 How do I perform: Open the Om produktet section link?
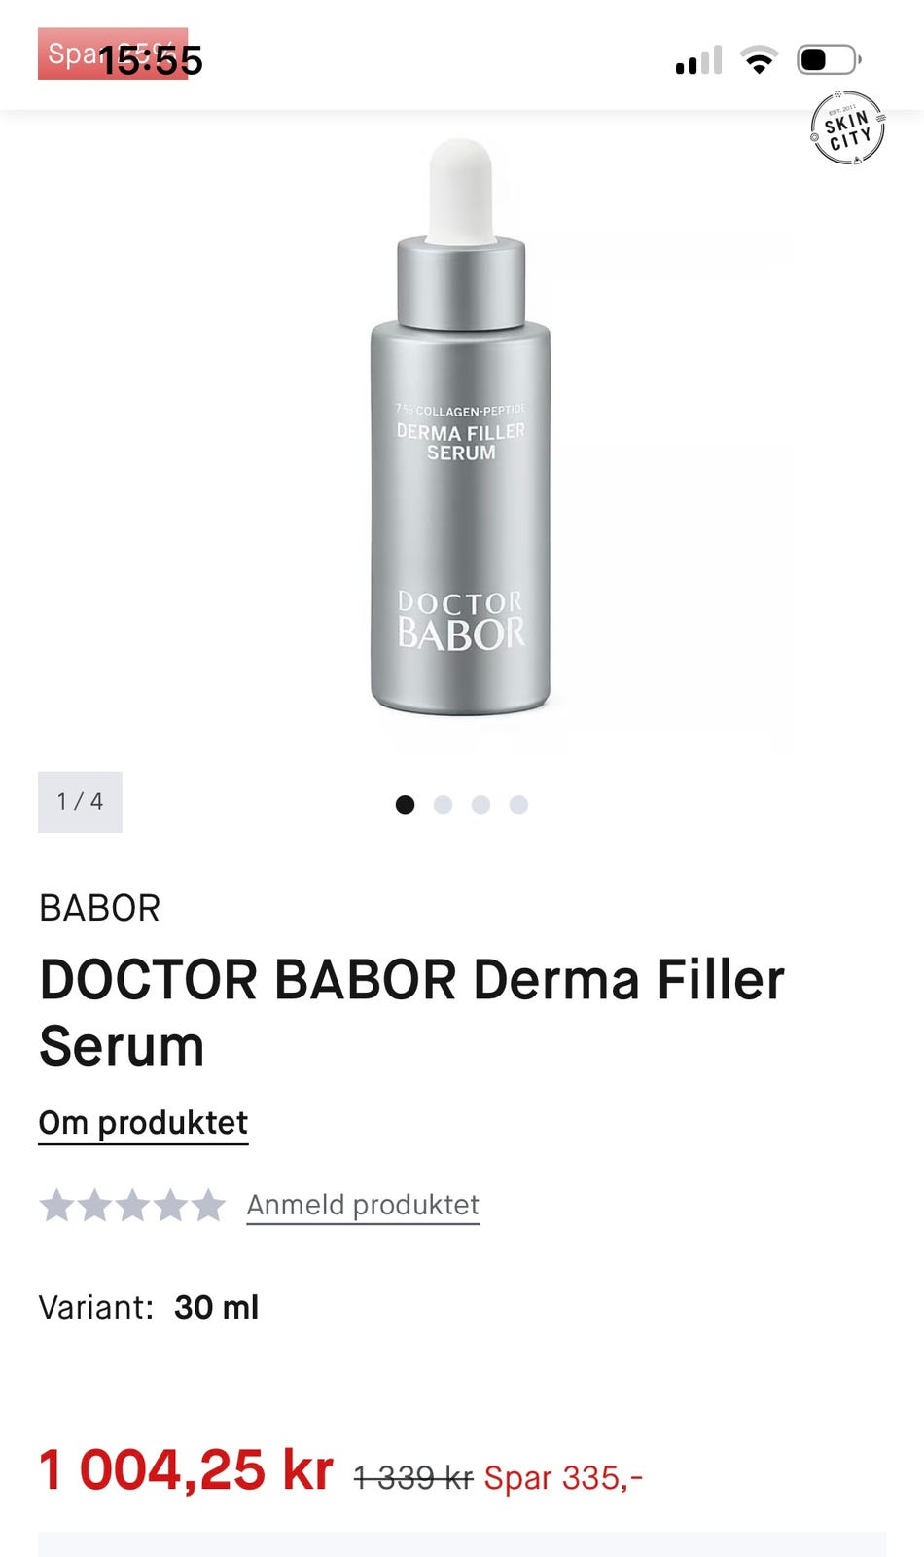(x=143, y=1123)
